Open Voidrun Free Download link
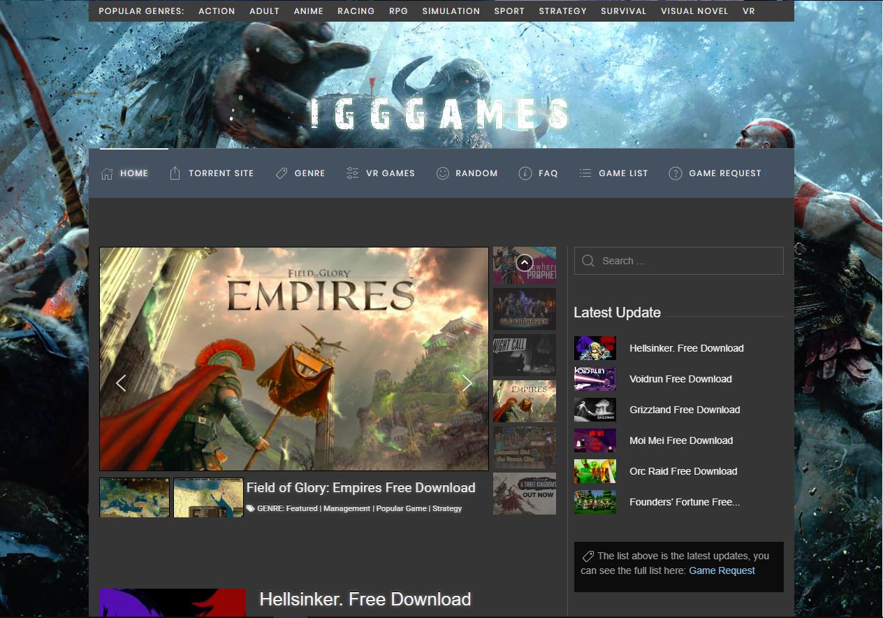 (680, 379)
